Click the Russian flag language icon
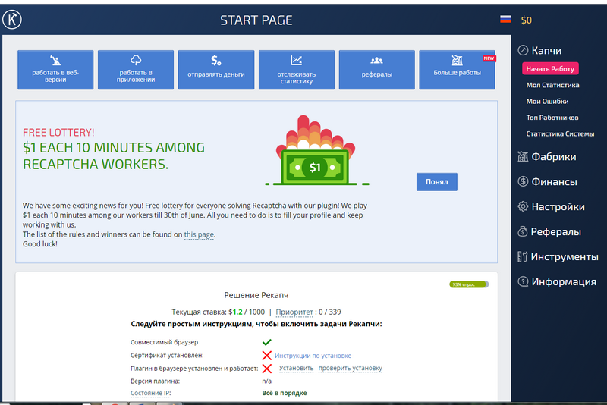The width and height of the screenshot is (607, 405). point(505,20)
